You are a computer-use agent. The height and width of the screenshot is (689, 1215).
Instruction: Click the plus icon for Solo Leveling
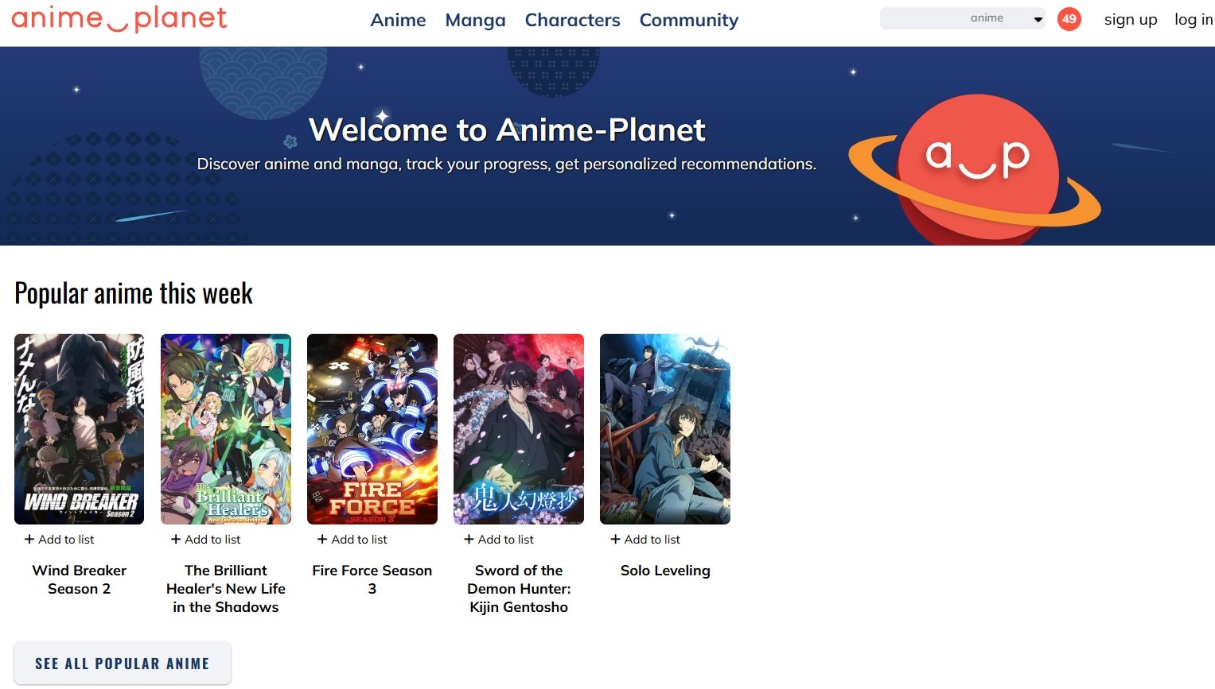615,540
